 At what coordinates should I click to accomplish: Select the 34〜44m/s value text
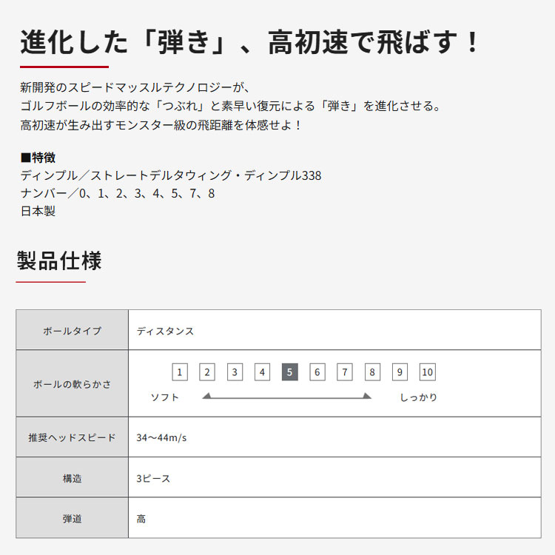point(161,437)
